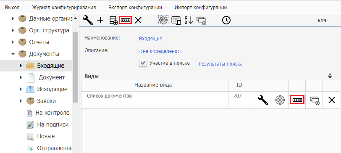Viewport: 341px width, 153px height.
Task: Select Документы folder in the tree
Action: coord(44,54)
